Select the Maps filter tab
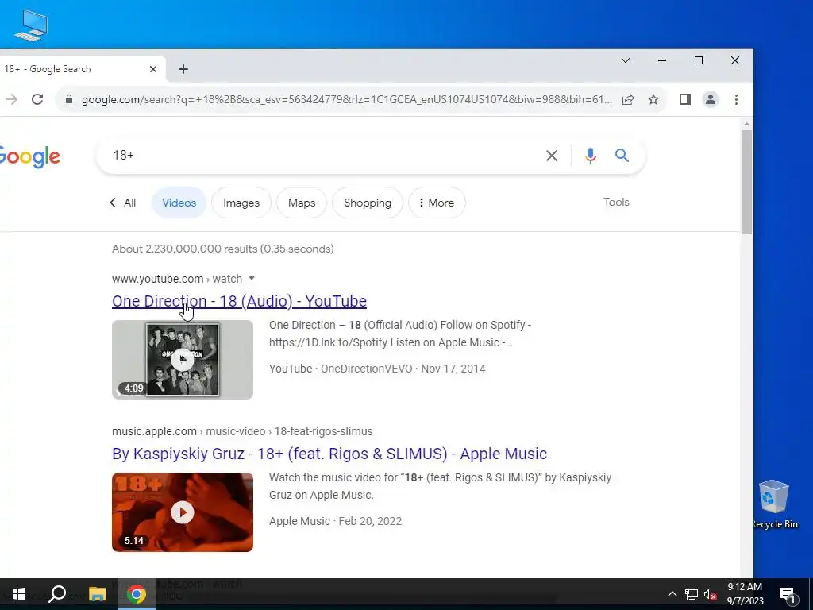This screenshot has height=610, width=813. coord(302,203)
